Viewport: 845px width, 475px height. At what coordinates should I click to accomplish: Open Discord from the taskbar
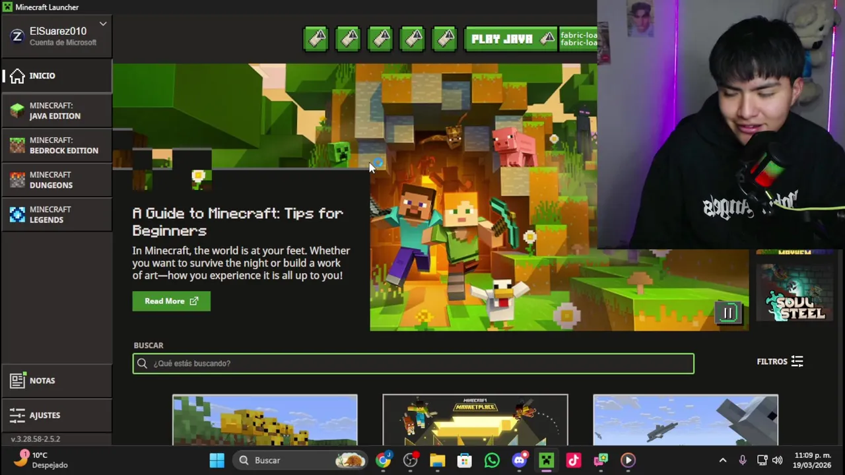520,460
